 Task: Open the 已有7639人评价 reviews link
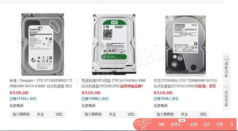[x=166, y=99]
